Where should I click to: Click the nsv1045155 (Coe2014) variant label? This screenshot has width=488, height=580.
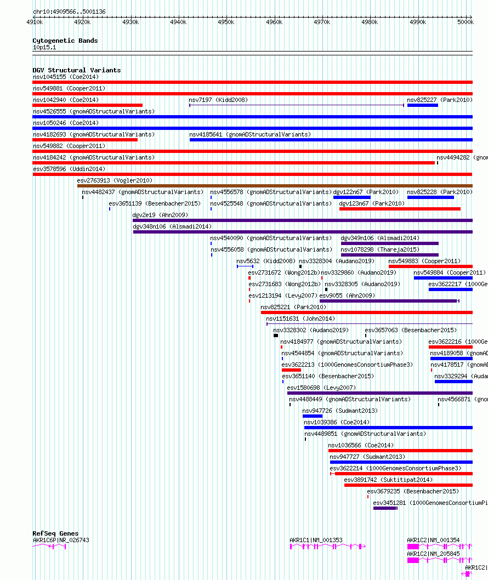(x=66, y=77)
